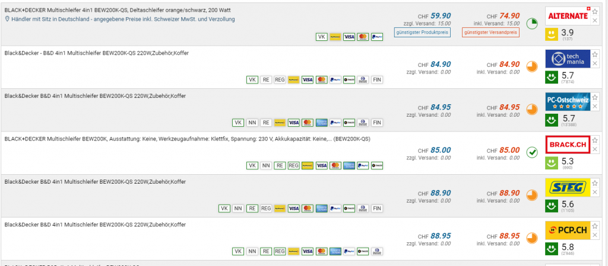
Task: Click the green availability checkmark for BRACK.CH
Action: [x=532, y=152]
